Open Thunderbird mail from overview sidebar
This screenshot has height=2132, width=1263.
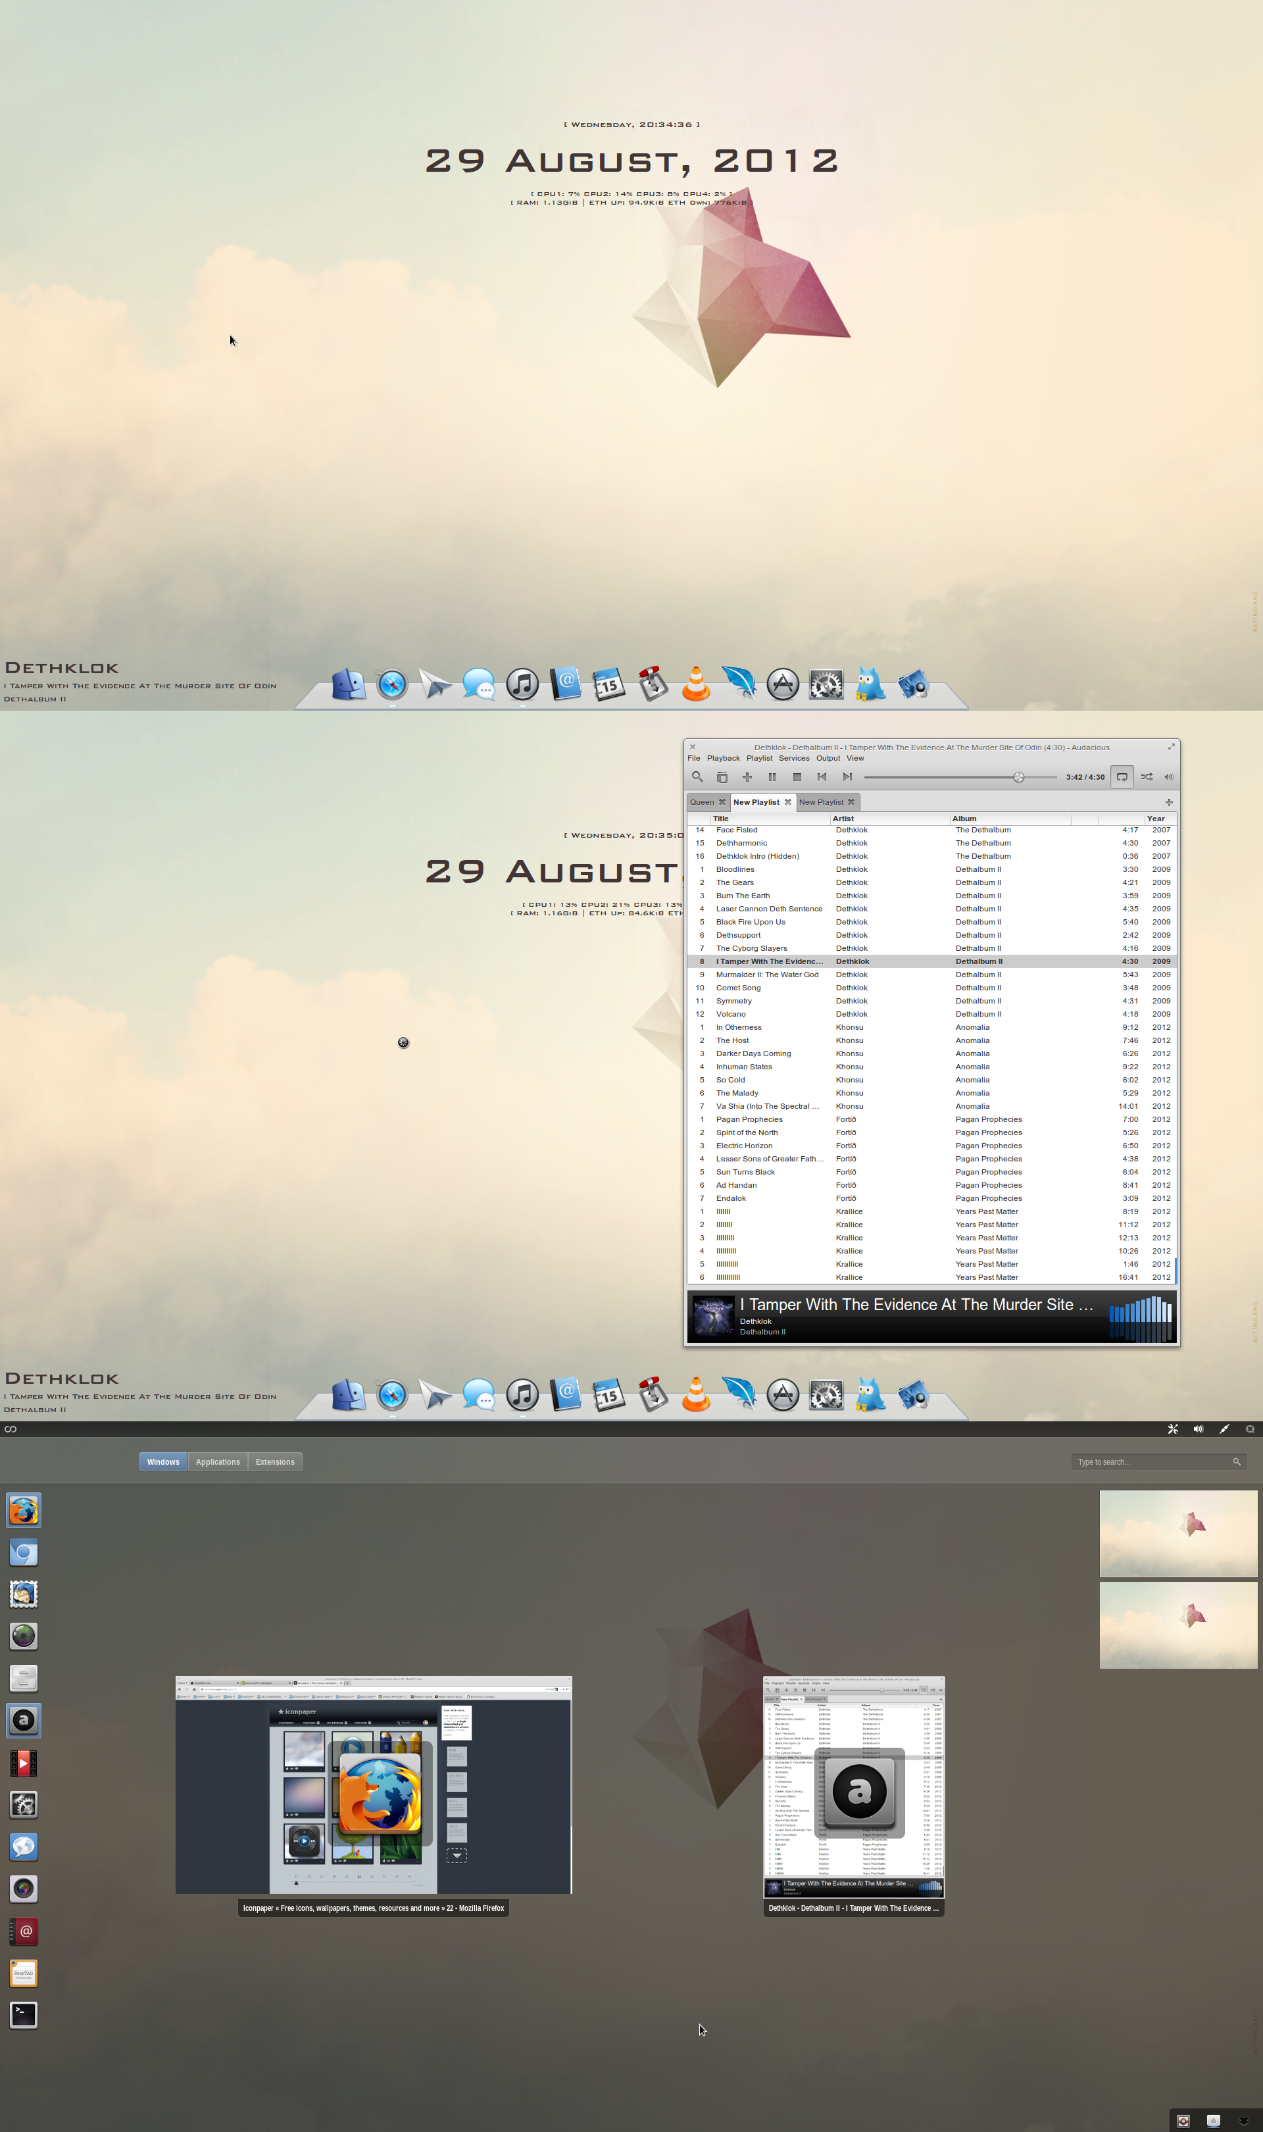(x=24, y=1594)
